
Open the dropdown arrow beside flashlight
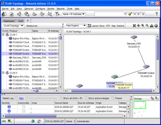135,14
